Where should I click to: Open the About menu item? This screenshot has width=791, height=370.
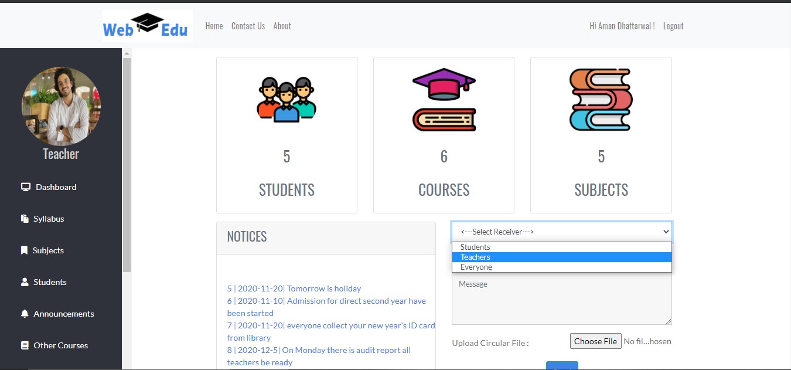(282, 26)
